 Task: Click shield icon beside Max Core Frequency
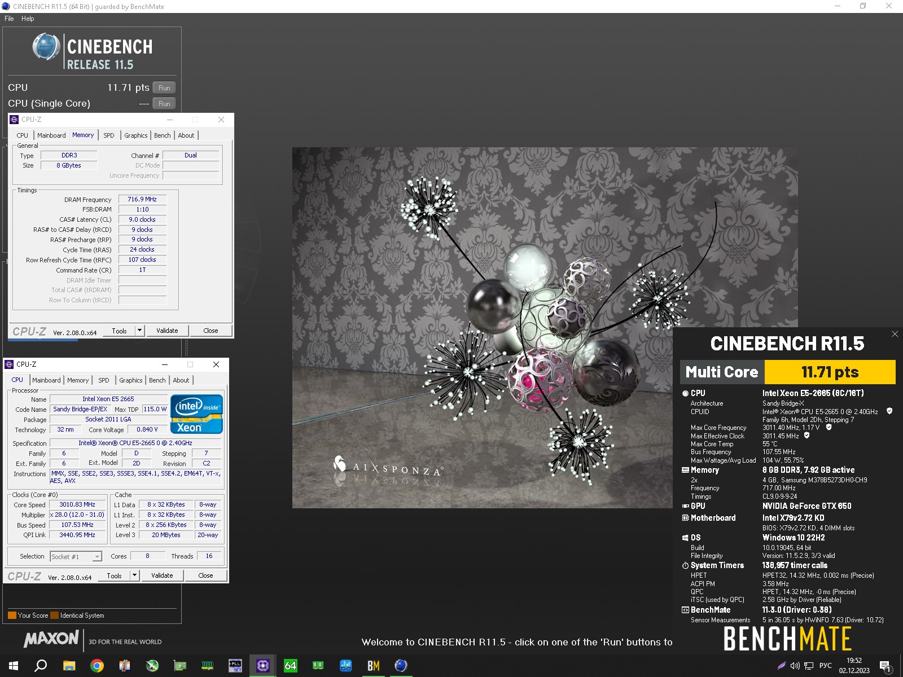click(x=829, y=427)
